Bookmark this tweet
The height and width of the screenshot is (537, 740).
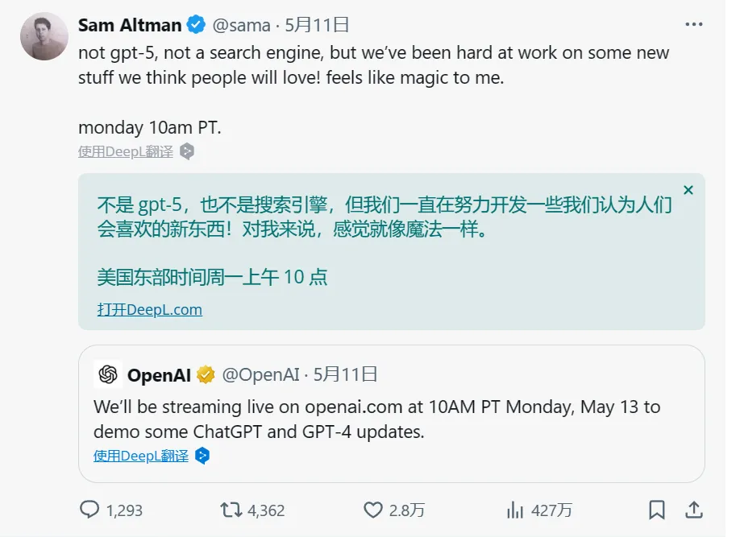coord(657,510)
